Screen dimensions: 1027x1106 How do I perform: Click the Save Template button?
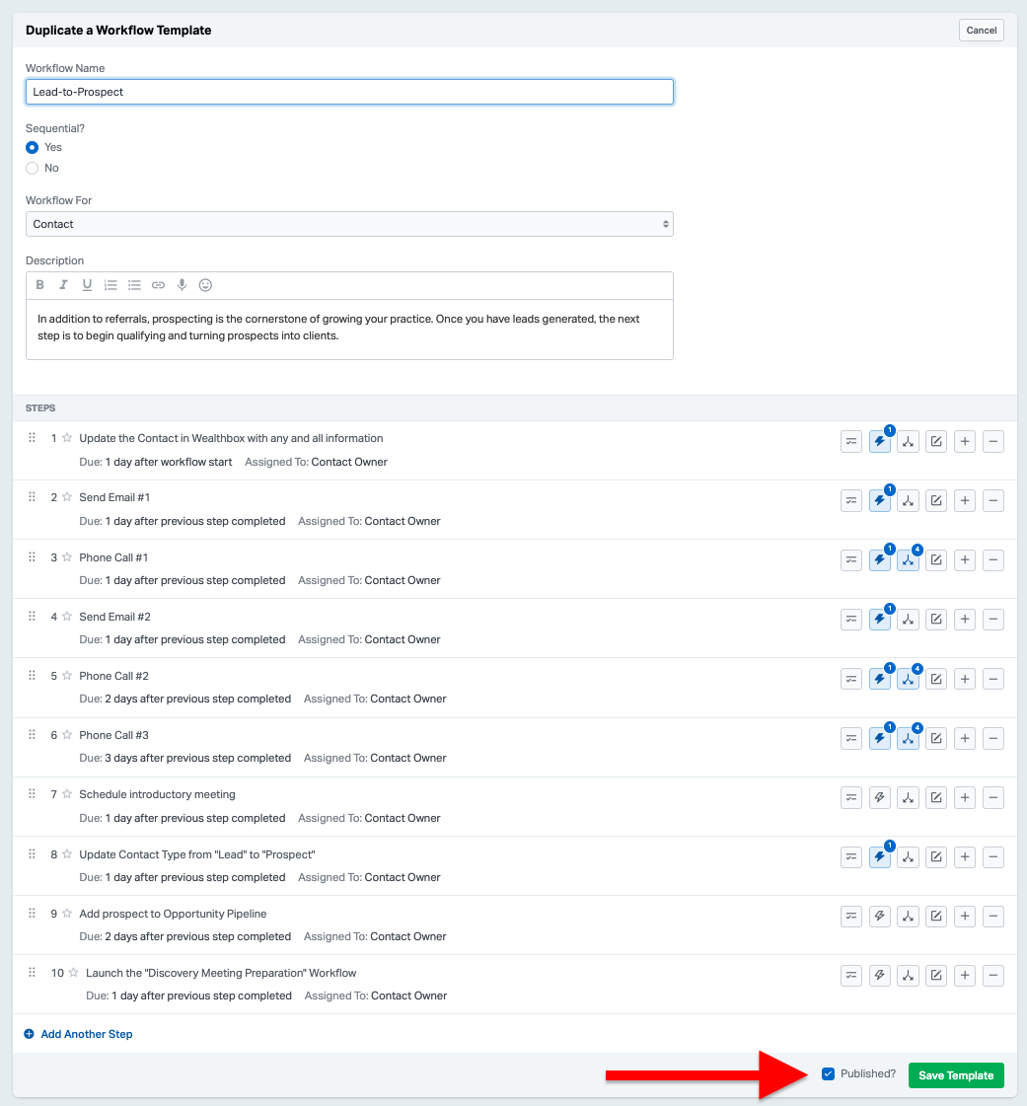click(x=955, y=1075)
